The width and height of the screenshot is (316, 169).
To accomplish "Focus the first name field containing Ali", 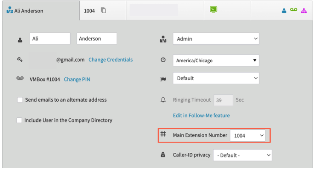I will (x=50, y=38).
